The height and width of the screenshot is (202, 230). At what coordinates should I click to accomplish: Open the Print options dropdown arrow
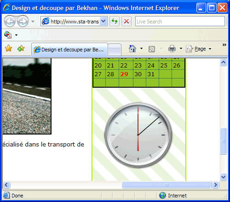tap(181, 49)
